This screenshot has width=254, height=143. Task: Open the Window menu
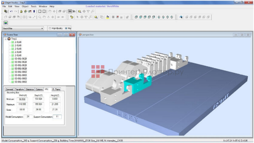[x=43, y=6]
